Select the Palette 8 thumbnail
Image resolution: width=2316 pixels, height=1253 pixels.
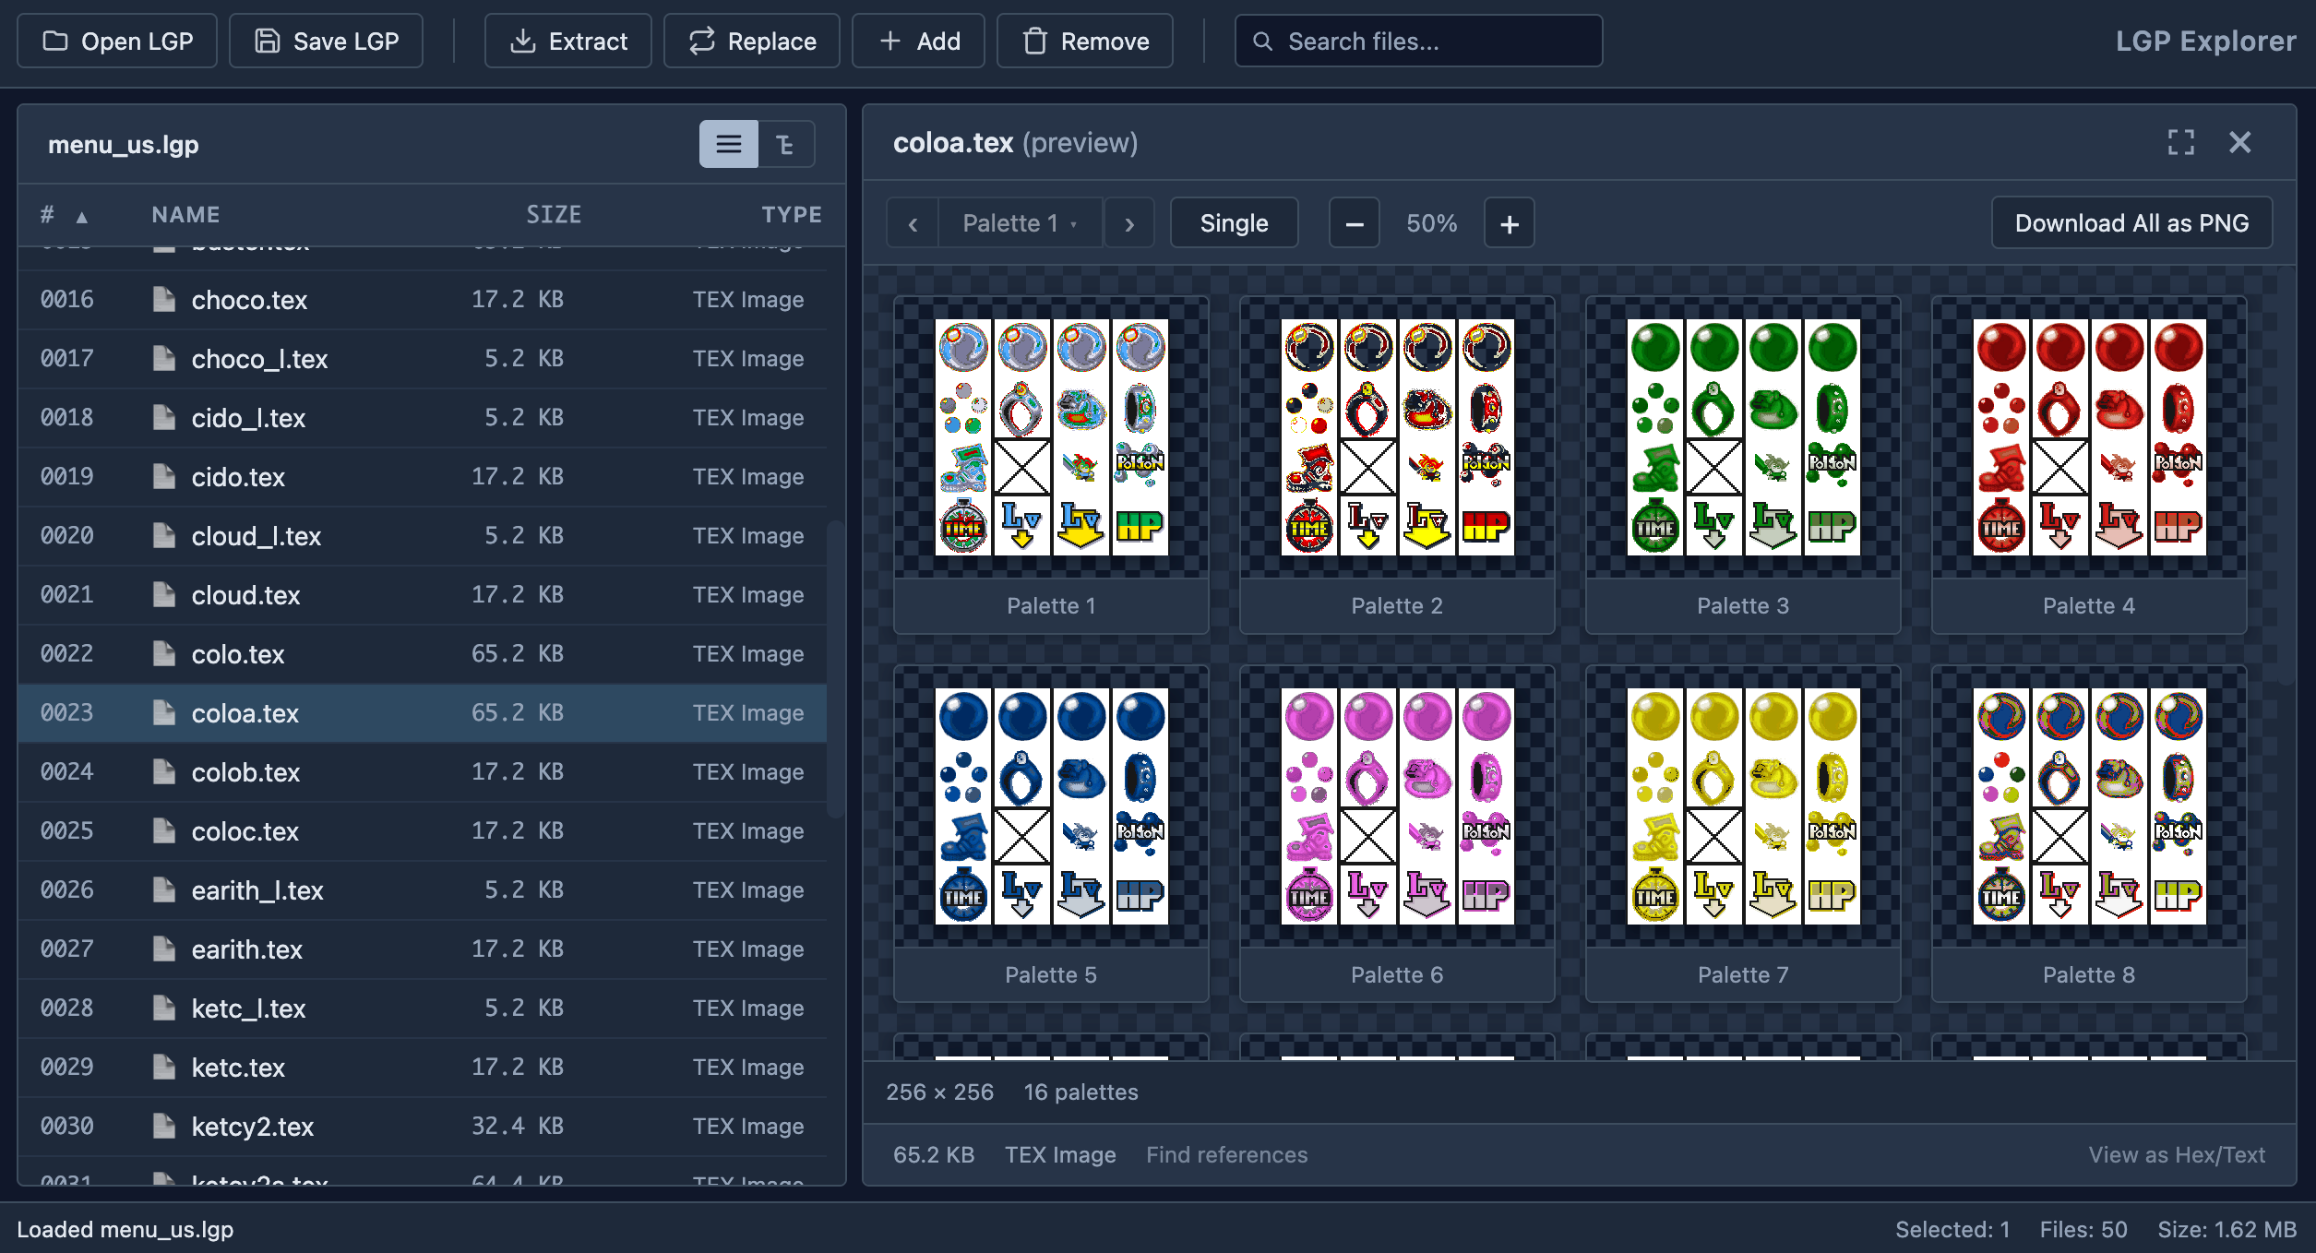2089,834
